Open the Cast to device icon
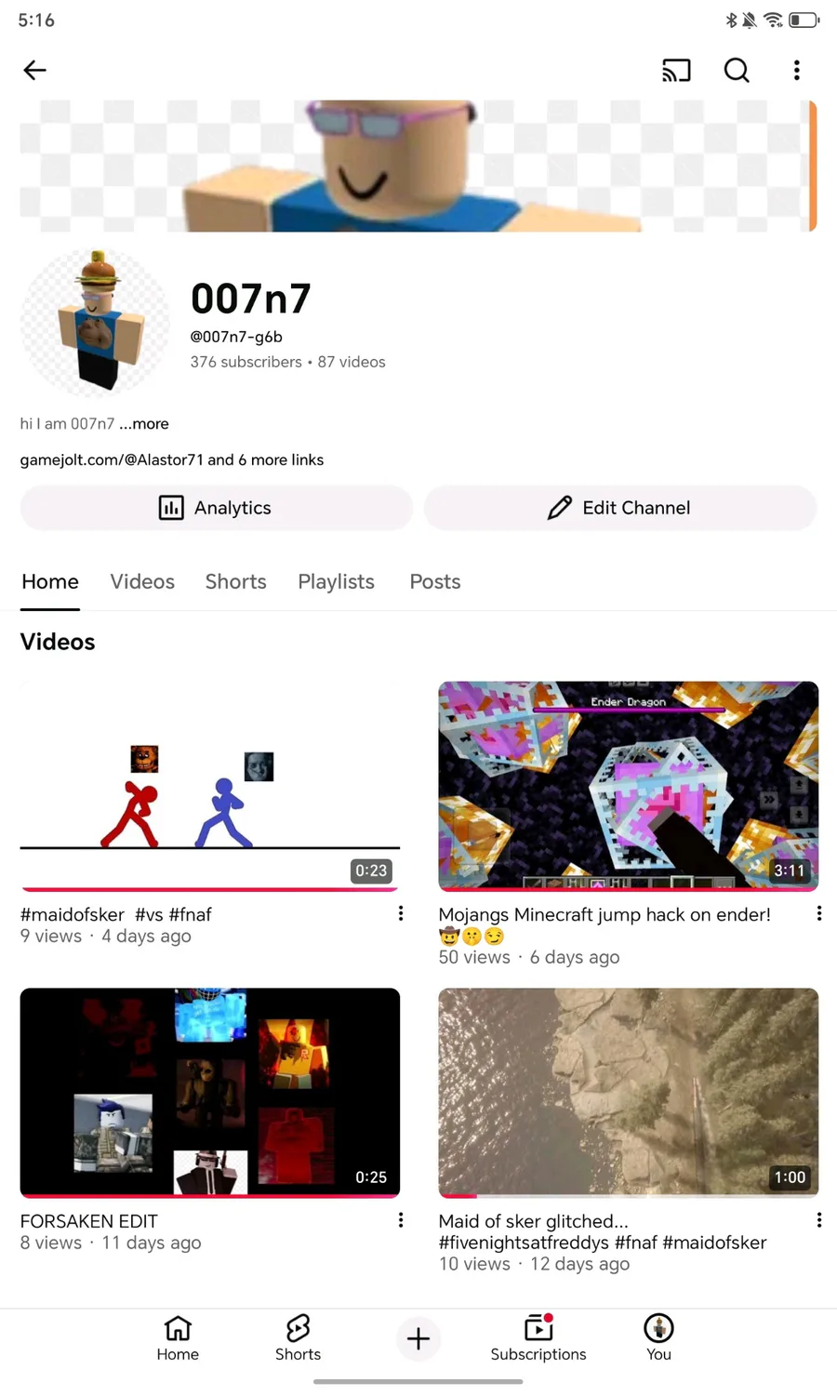The image size is (837, 1396). pyautogui.click(x=676, y=70)
